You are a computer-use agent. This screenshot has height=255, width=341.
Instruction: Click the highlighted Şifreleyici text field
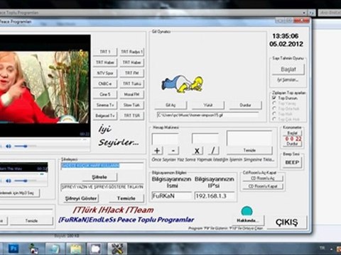tap(102, 166)
